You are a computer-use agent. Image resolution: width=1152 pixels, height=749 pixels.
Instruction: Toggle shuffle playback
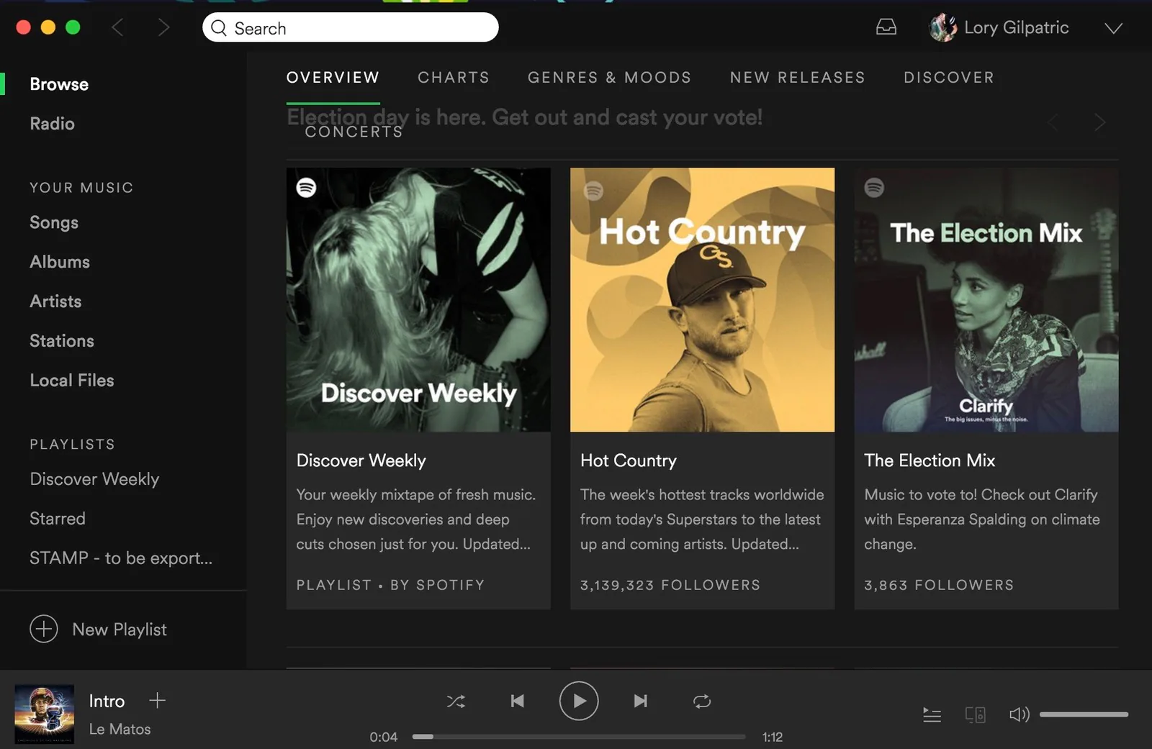point(456,701)
